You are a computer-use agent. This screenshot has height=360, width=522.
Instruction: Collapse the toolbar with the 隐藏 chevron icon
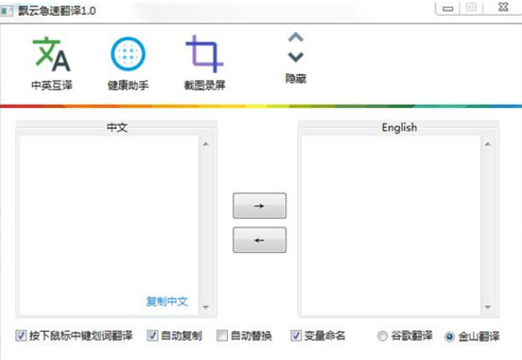295,48
